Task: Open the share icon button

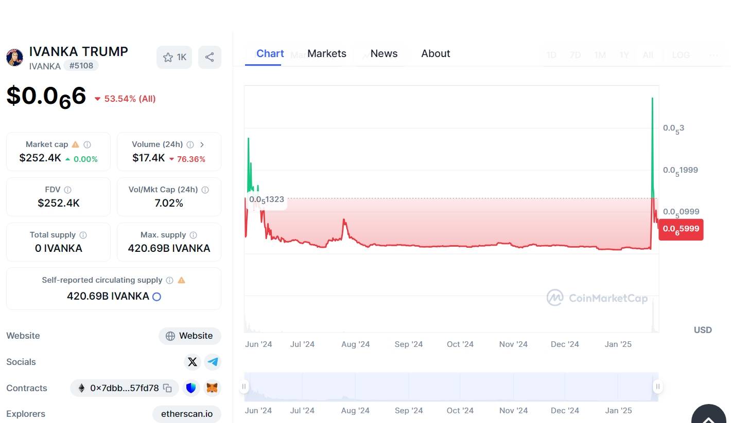Action: [x=209, y=57]
